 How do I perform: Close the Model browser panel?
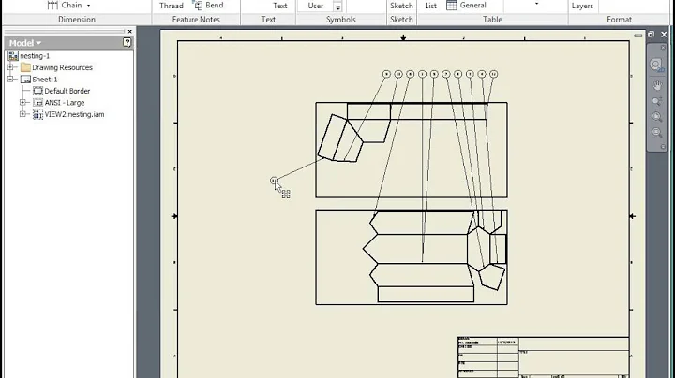coord(130,32)
